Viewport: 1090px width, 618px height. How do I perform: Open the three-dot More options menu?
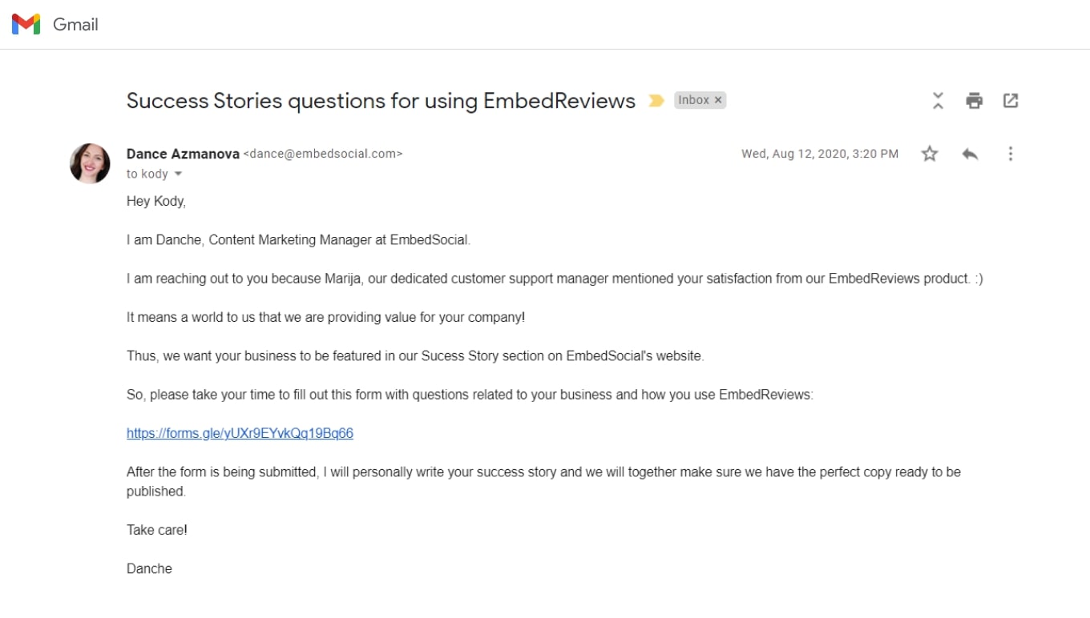pos(1011,154)
